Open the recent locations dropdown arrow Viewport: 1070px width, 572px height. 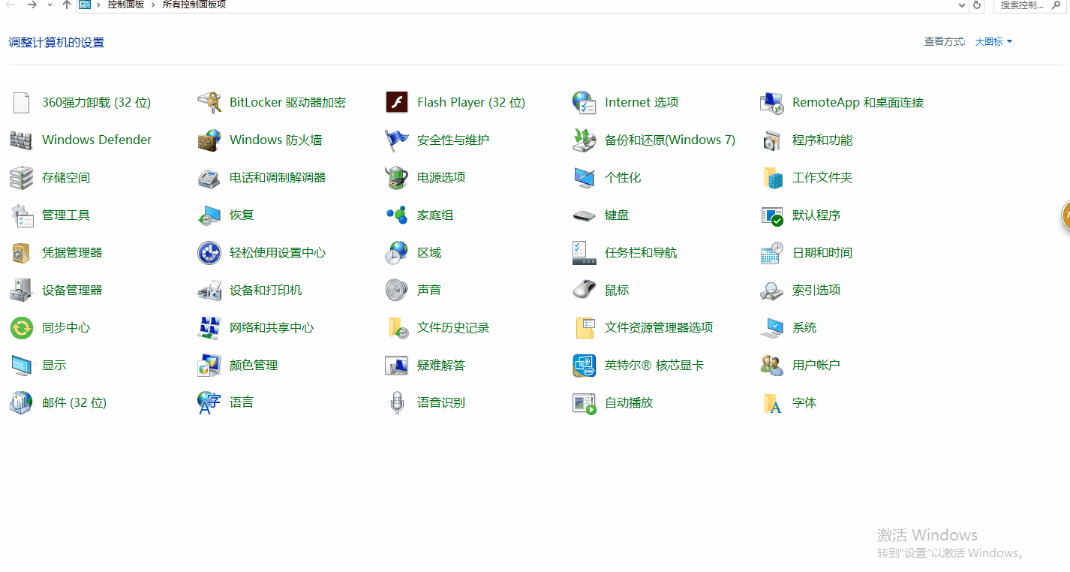[x=50, y=5]
